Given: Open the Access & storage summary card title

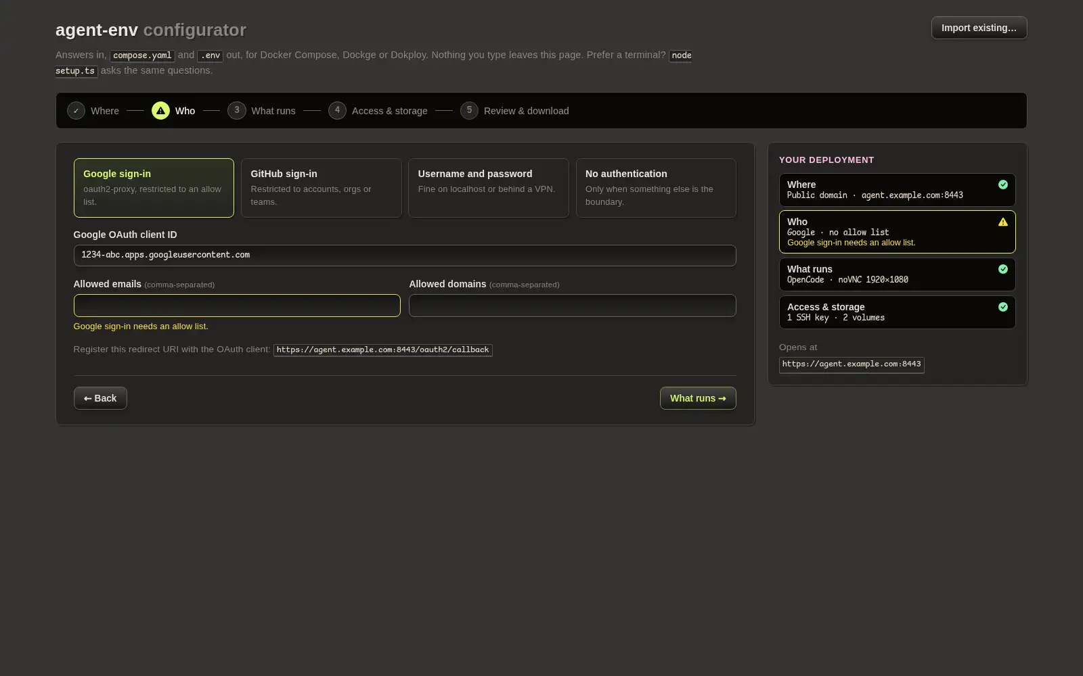Looking at the screenshot, I should [826, 307].
